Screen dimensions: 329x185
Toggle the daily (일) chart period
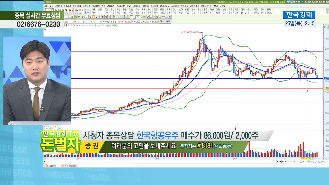pyautogui.click(x=90, y=17)
